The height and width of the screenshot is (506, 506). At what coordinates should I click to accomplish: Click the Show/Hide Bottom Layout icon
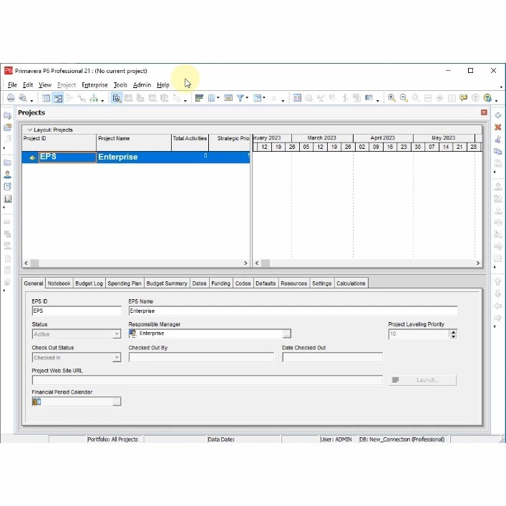click(x=117, y=98)
